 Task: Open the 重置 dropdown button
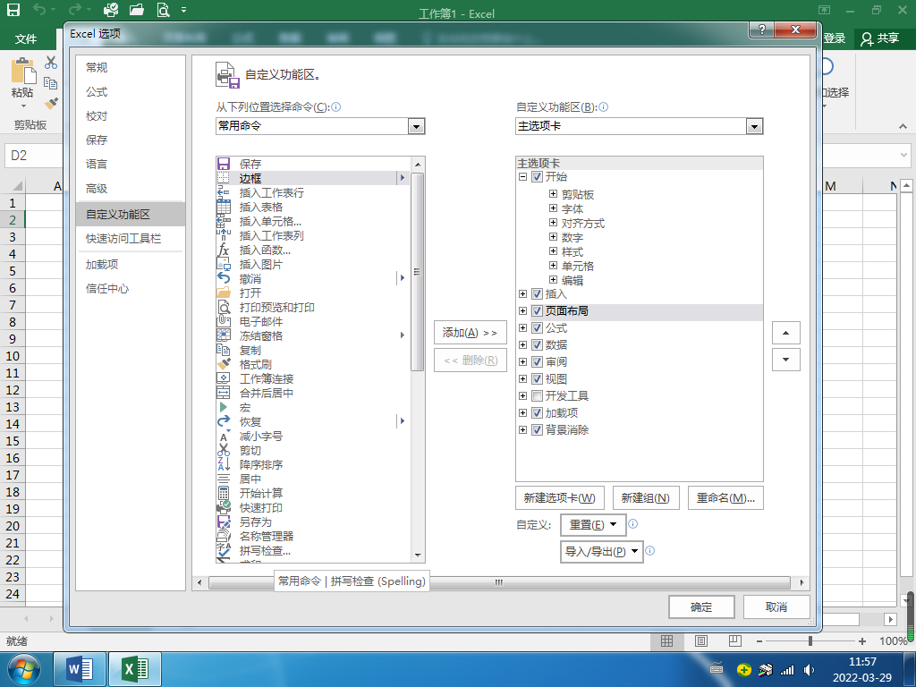click(x=593, y=524)
